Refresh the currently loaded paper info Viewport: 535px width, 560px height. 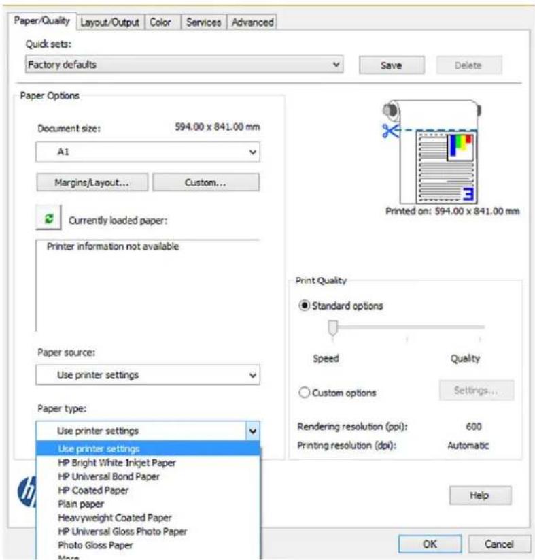click(x=48, y=218)
